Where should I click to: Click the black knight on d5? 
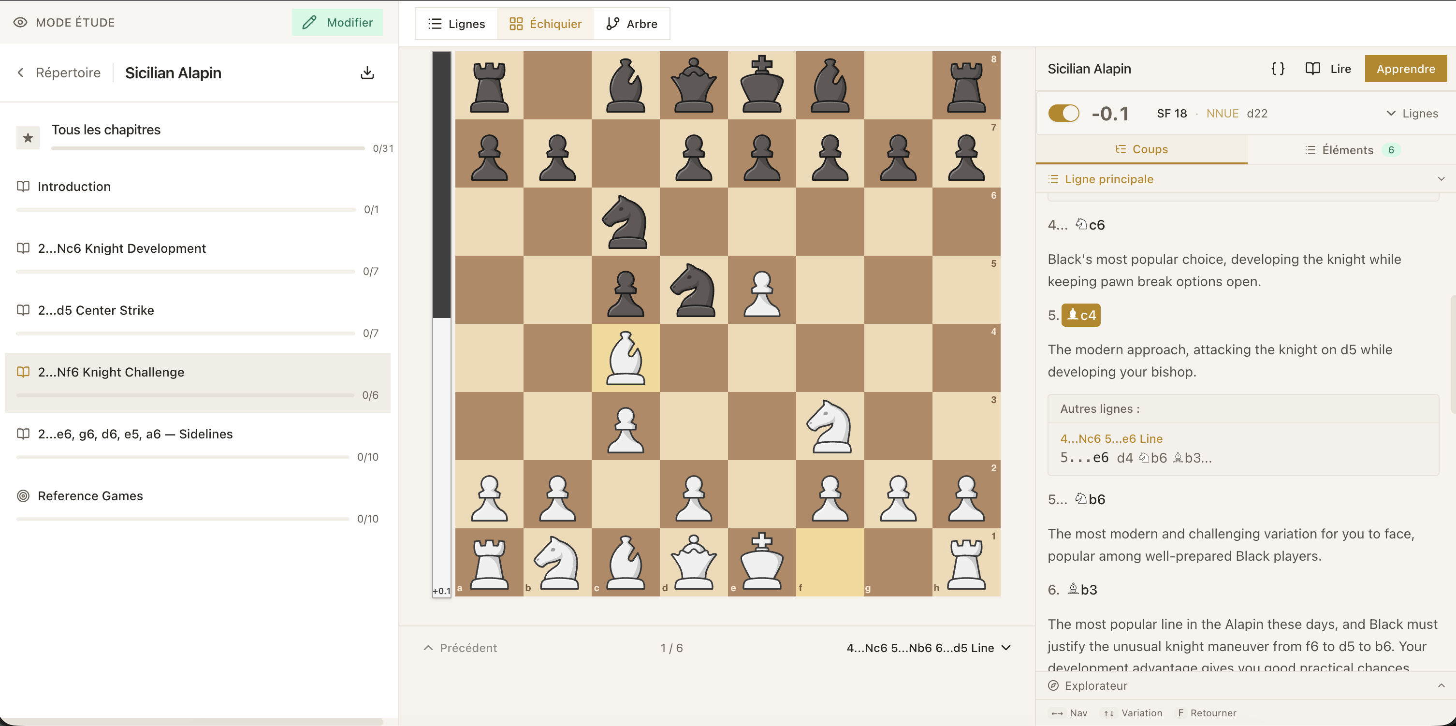(693, 290)
